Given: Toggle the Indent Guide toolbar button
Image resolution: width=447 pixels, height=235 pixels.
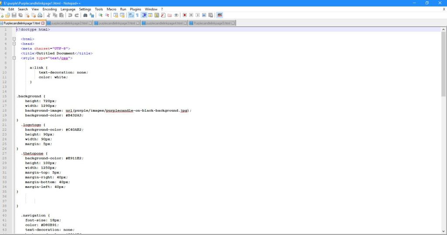Looking at the screenshot, I should tap(144, 15).
